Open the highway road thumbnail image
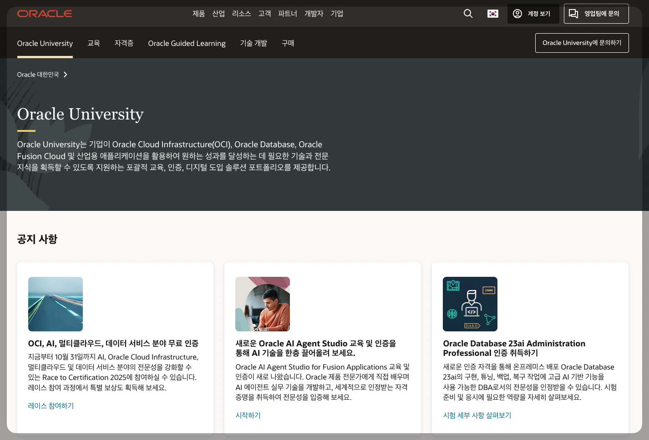The width and height of the screenshot is (649, 440). [x=56, y=304]
